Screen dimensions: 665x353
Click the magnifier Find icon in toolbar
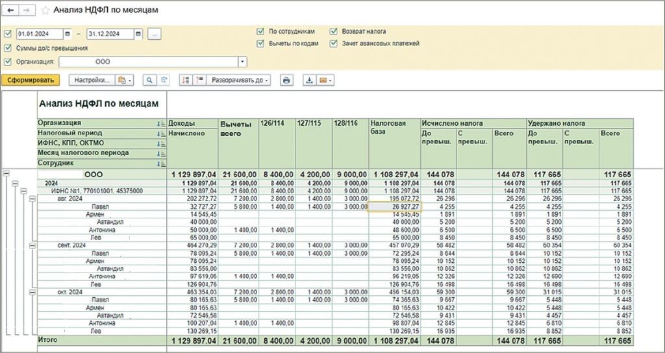coord(149,80)
